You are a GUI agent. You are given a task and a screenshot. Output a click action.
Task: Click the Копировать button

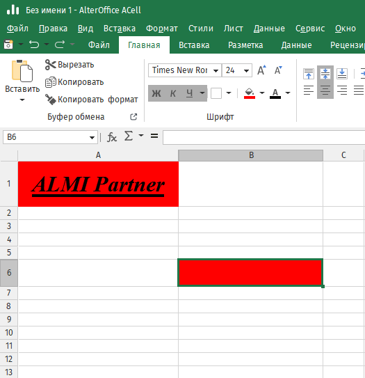(x=74, y=82)
